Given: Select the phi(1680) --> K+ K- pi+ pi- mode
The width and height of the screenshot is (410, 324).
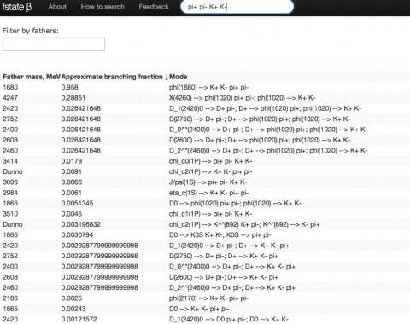Looking at the screenshot, I should point(208,87).
